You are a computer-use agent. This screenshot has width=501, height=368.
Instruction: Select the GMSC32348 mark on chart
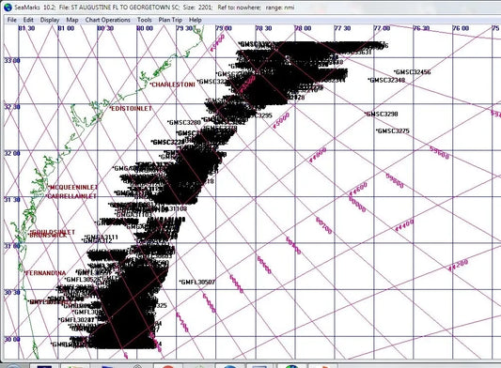pos(386,80)
